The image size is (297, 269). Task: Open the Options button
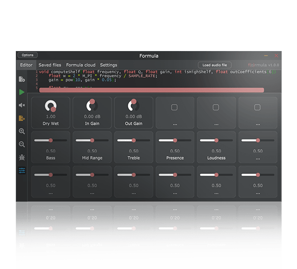27,55
